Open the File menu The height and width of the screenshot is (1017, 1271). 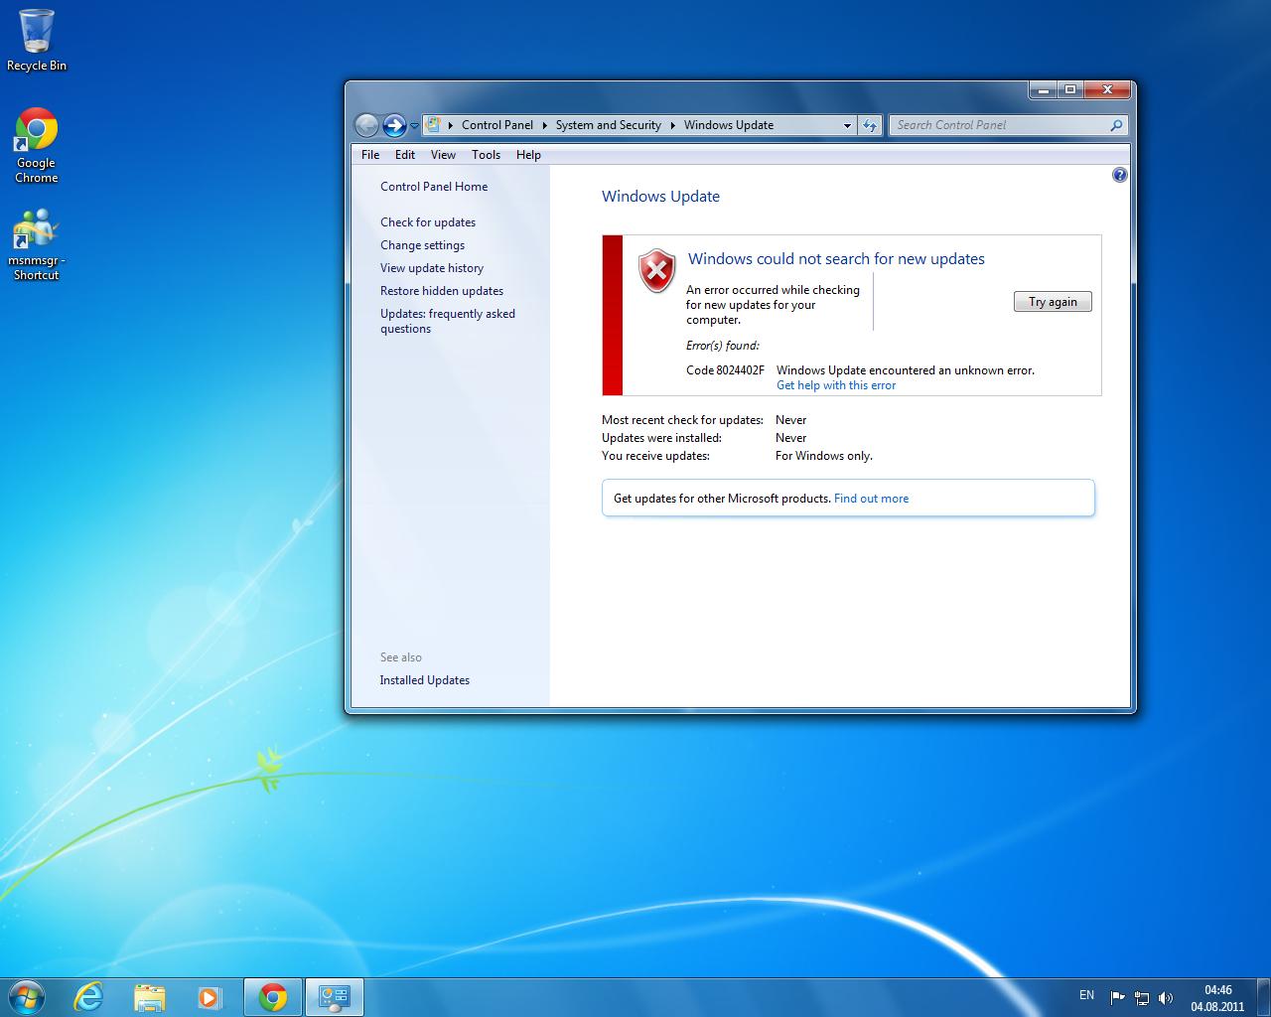coord(370,155)
